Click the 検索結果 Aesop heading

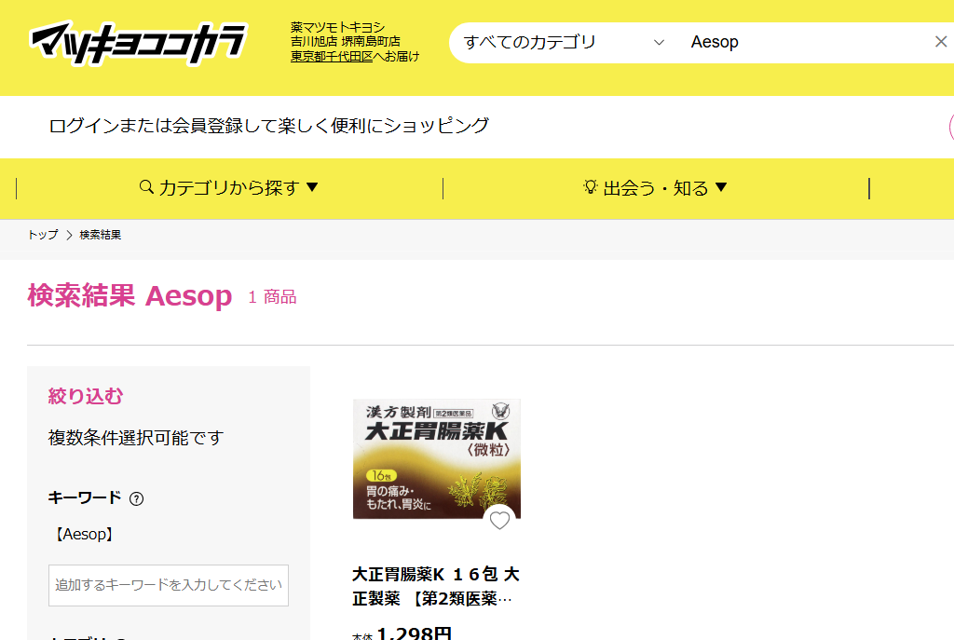click(x=129, y=296)
